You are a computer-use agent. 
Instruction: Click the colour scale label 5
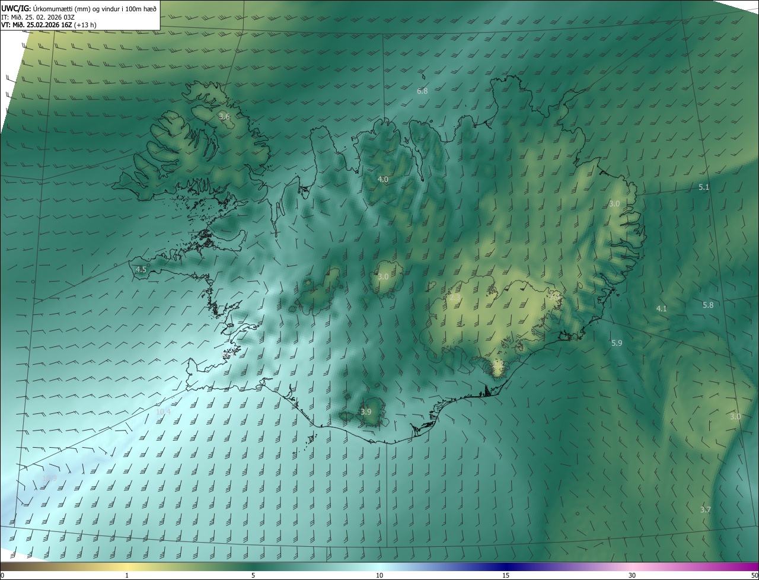pos(253,575)
